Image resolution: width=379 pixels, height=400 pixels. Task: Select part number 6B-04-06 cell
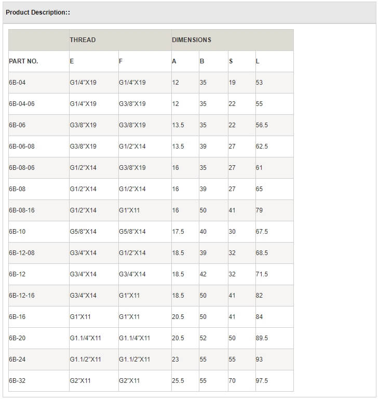click(x=22, y=104)
